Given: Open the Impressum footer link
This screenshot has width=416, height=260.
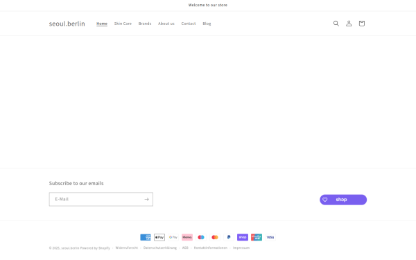Looking at the screenshot, I should 241,248.
